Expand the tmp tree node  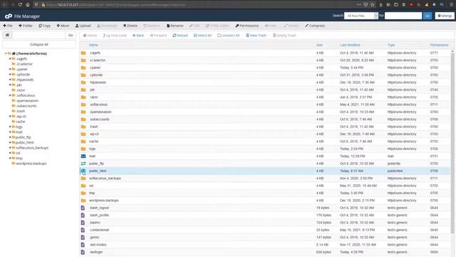10,158
